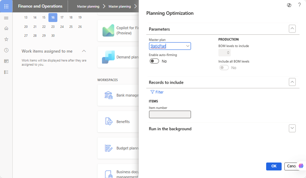Click the Benefits tile label
The width and height of the screenshot is (306, 178).
pos(123,121)
